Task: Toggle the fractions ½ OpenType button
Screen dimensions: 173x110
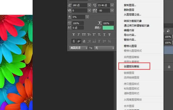Action: coord(109,41)
